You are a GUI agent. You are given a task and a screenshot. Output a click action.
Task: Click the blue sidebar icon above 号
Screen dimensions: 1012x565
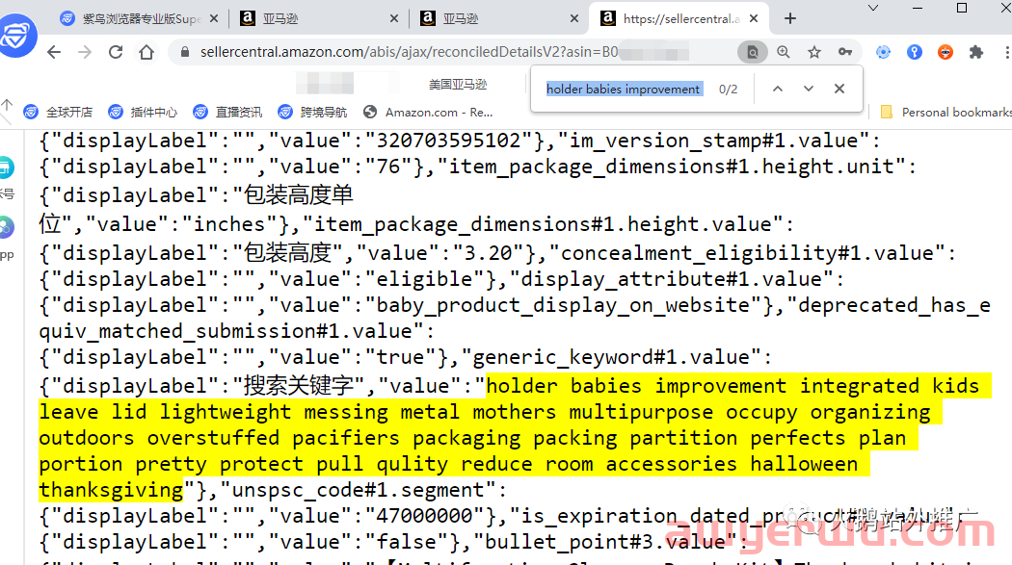pyautogui.click(x=6, y=167)
